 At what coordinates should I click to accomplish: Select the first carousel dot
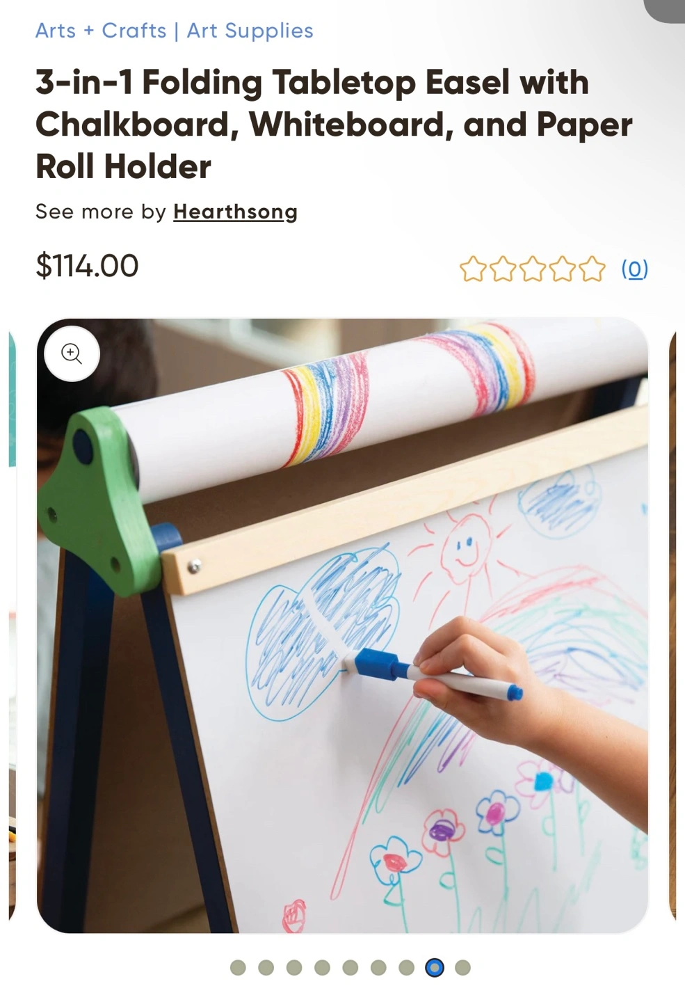tap(238, 968)
